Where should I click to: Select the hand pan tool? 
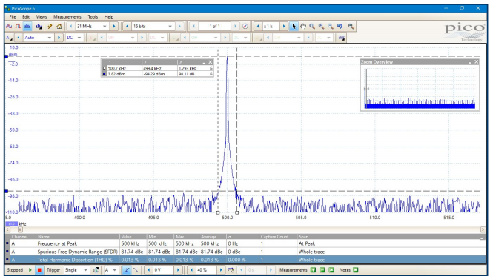coord(302,27)
